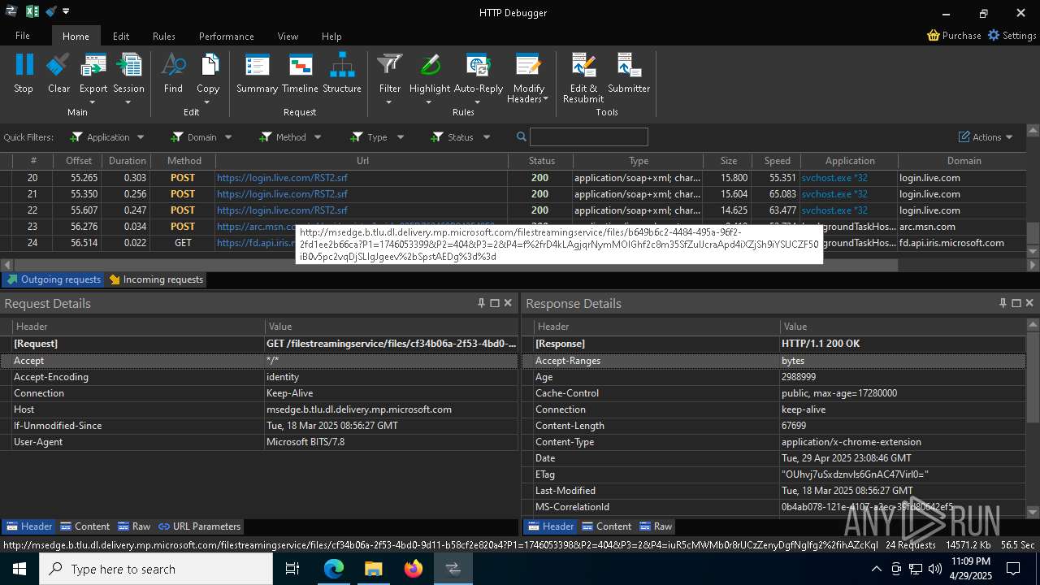Switch to Incoming requests tab

pos(156,279)
